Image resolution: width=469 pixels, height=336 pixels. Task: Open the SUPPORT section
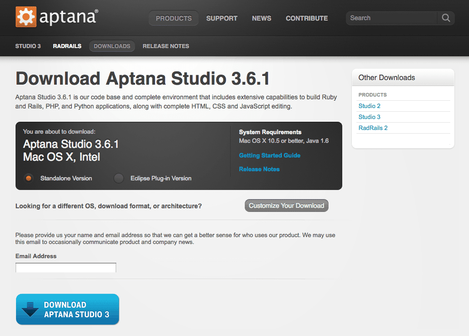coord(221,18)
